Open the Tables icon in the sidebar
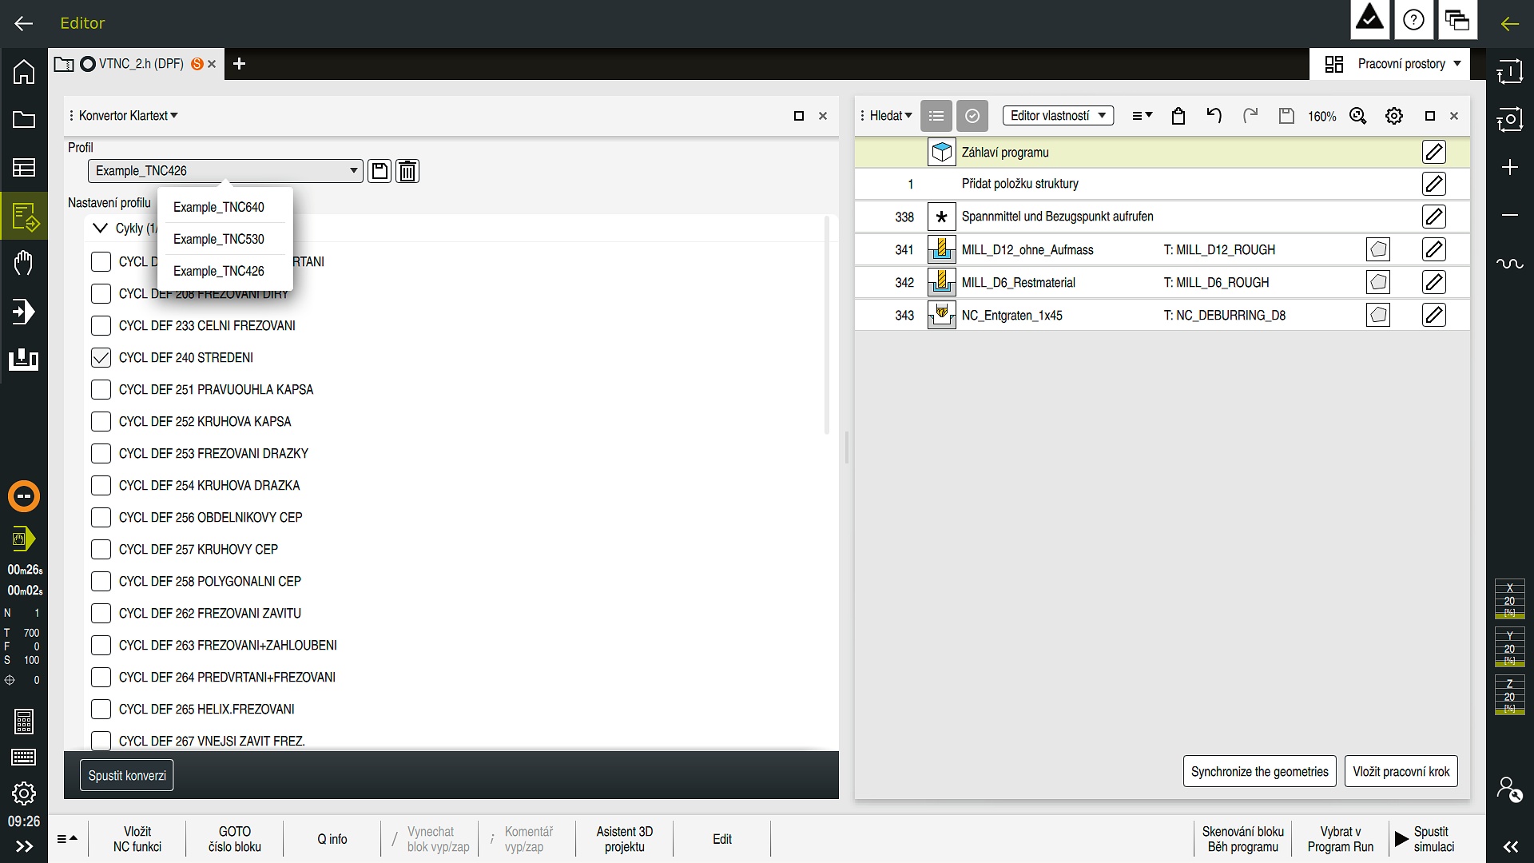 (24, 168)
